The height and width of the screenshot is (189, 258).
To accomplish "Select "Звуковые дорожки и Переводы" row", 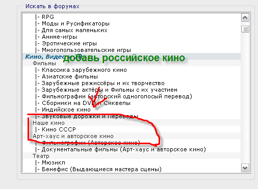I will [132, 116].
